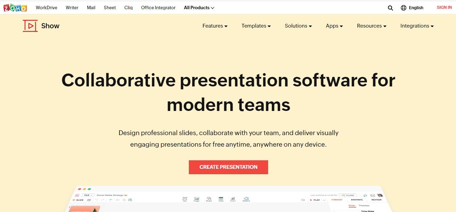
Task: Open the search magnifier icon
Action: (390, 8)
